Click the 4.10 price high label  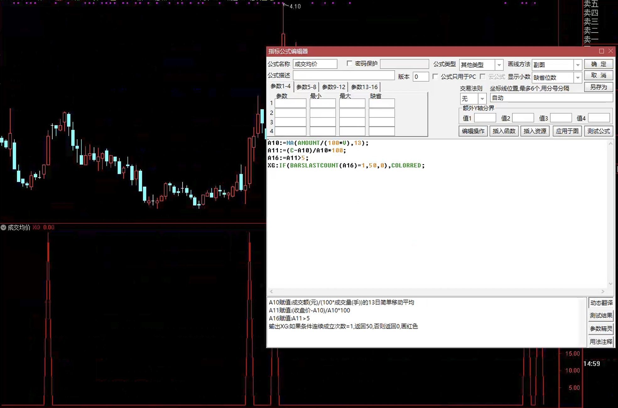(295, 6)
